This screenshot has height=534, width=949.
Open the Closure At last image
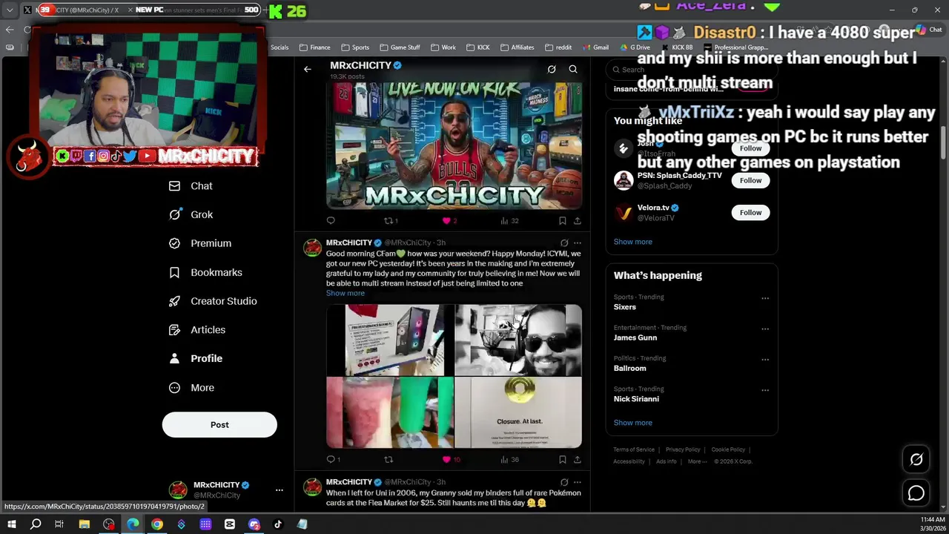pyautogui.click(x=518, y=412)
